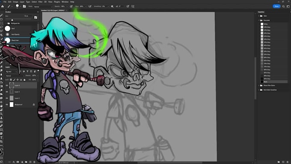
Task: Create a new layer icon
Action: (30, 162)
